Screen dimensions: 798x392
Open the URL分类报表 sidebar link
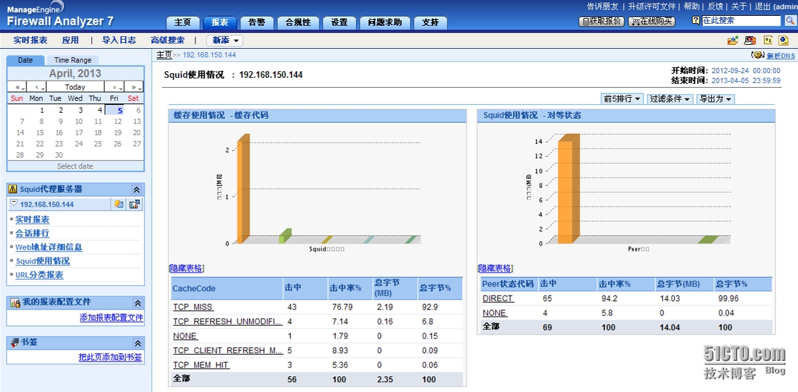(x=40, y=275)
